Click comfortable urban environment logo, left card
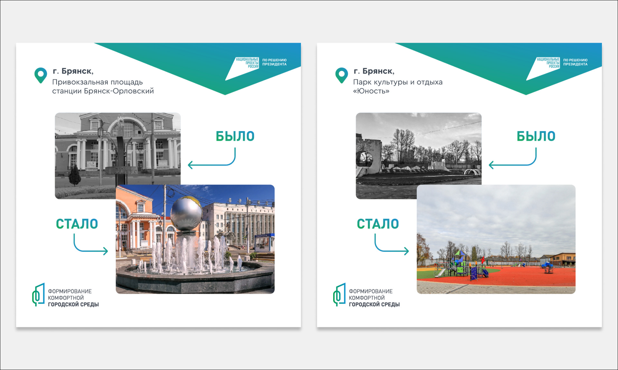618x370 pixels. [38, 295]
